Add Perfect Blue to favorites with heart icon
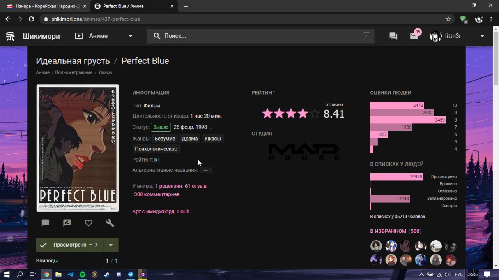499x280 pixels. point(88,223)
